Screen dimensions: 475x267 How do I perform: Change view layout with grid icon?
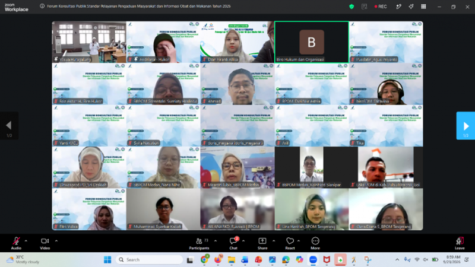pos(423,7)
